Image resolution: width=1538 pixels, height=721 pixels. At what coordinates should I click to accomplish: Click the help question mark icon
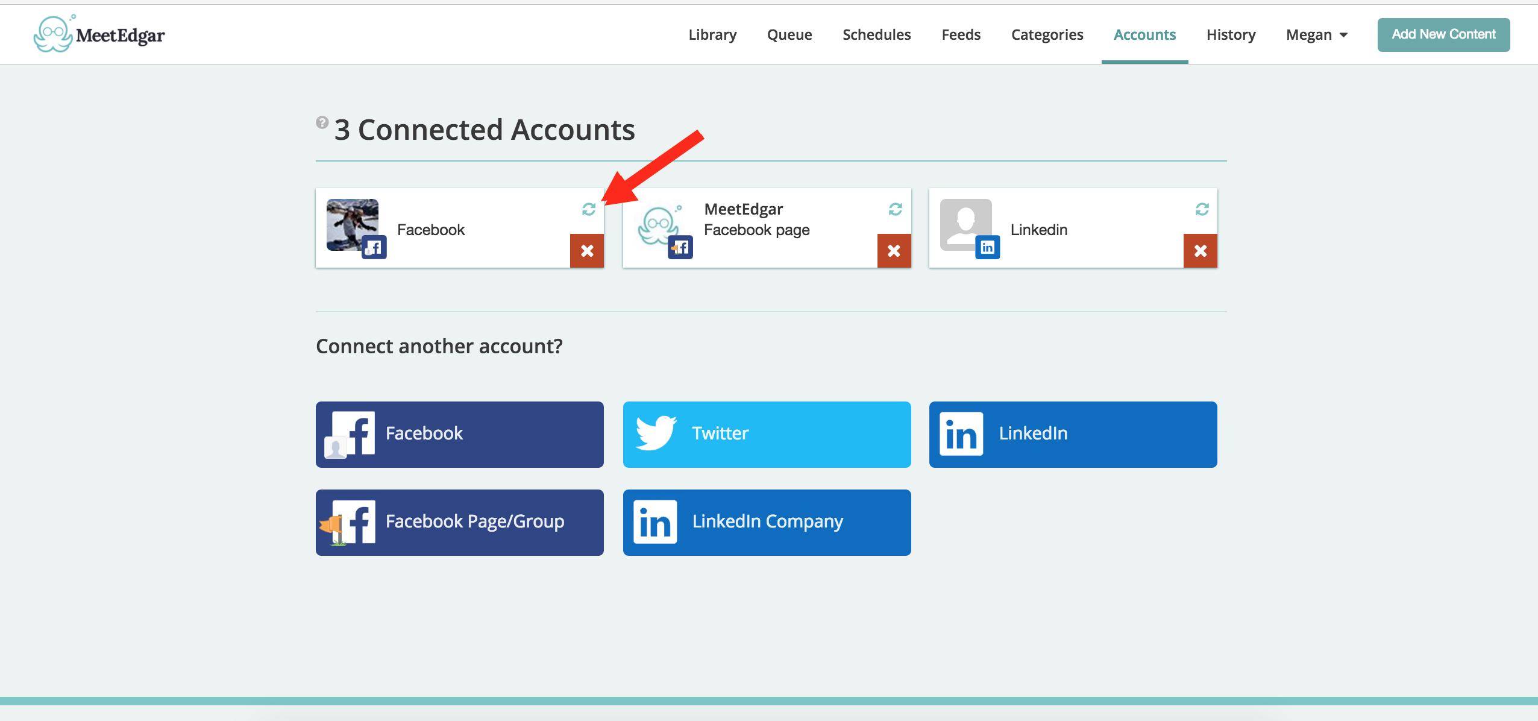[x=322, y=122]
